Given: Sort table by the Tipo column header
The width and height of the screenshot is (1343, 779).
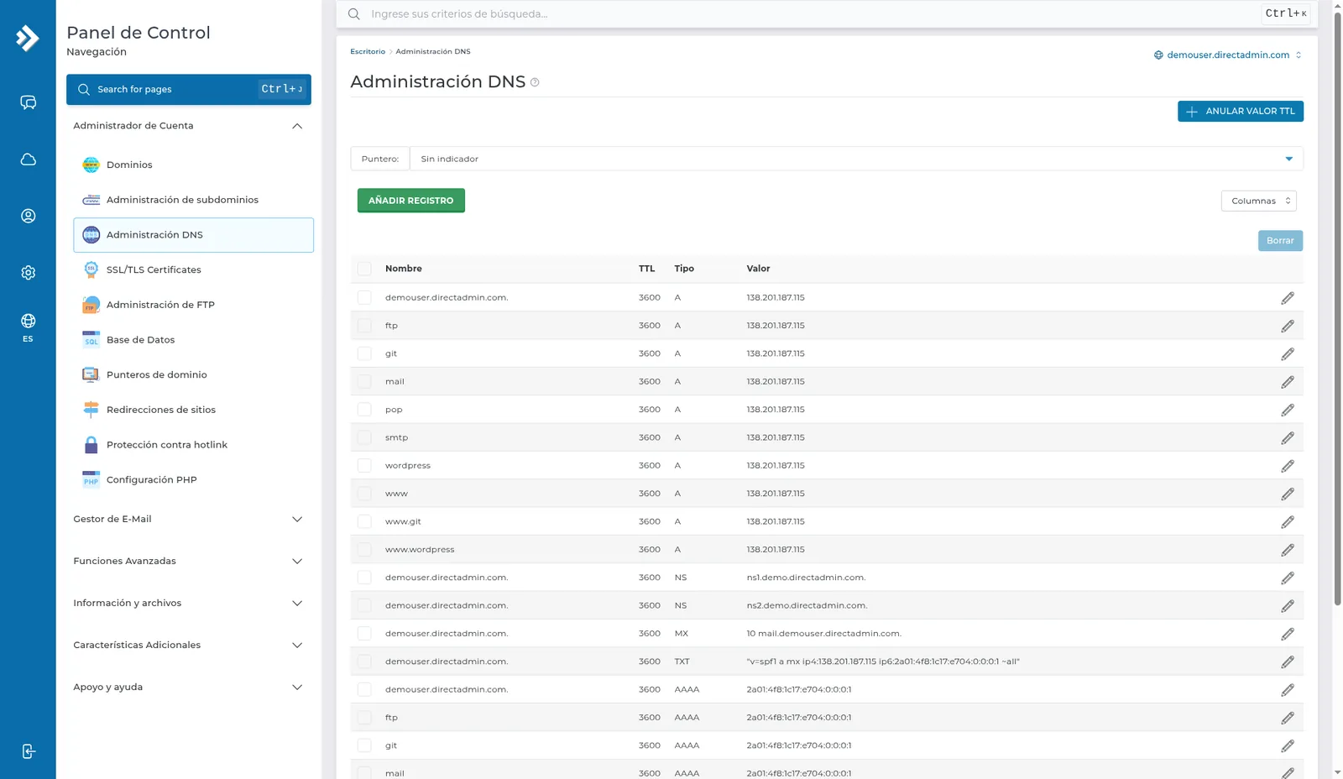Looking at the screenshot, I should pos(684,269).
